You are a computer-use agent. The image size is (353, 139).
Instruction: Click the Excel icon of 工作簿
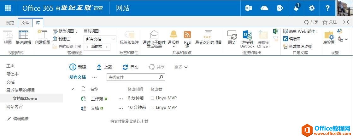coord(84,99)
